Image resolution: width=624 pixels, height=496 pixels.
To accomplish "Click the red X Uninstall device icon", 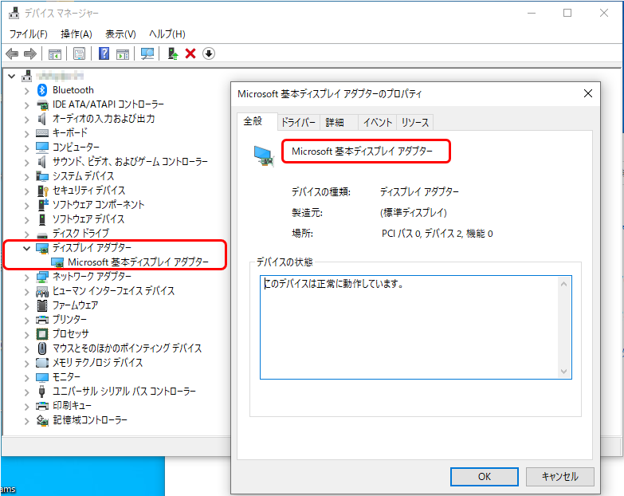I will coord(190,53).
